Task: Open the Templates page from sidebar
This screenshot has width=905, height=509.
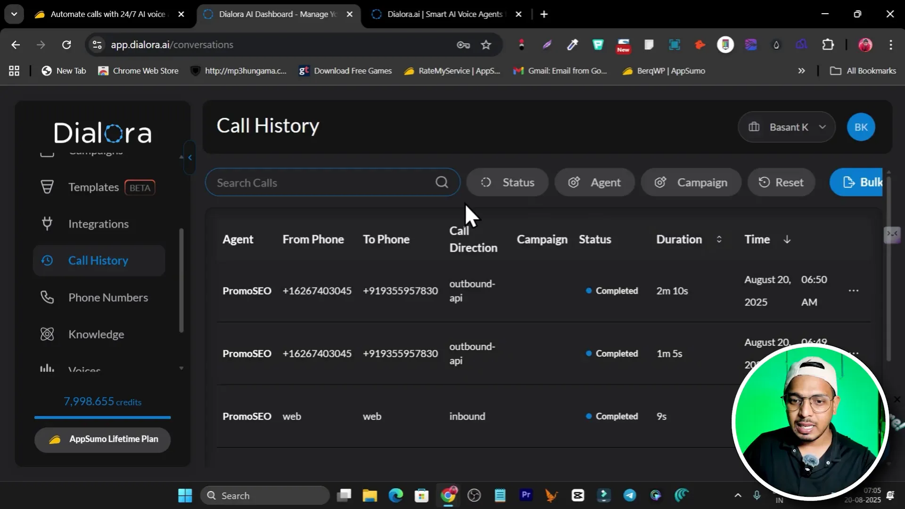Action: [x=93, y=187]
